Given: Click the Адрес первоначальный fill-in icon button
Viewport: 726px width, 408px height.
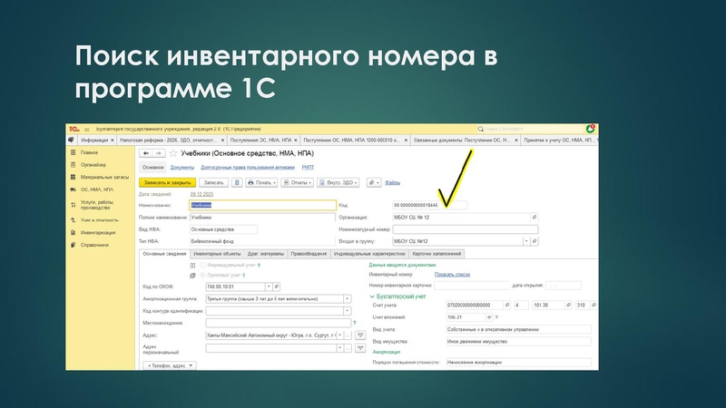Looking at the screenshot, I should tap(360, 348).
